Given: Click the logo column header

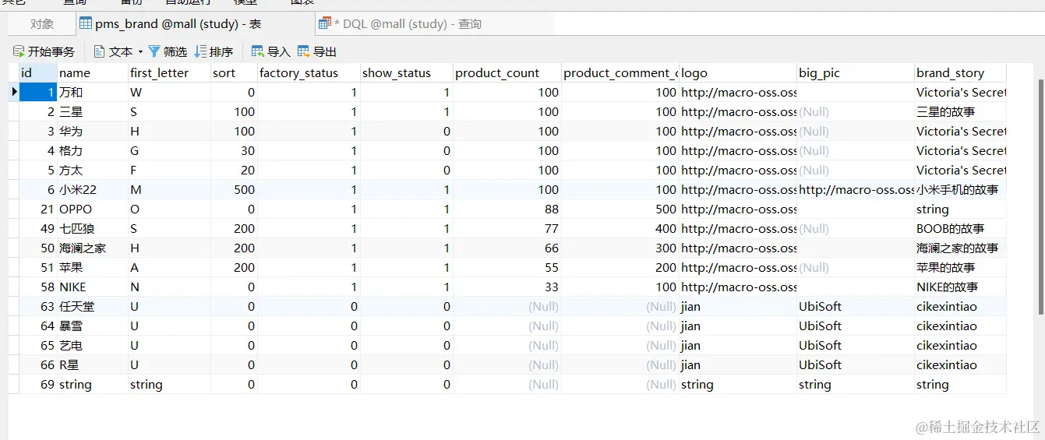Looking at the screenshot, I should (x=737, y=72).
